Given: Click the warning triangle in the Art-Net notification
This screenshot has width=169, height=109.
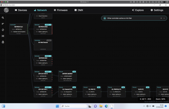Looking at the screenshot, I should (x=105, y=18).
